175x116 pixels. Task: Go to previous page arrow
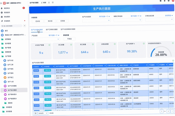[168, 111]
